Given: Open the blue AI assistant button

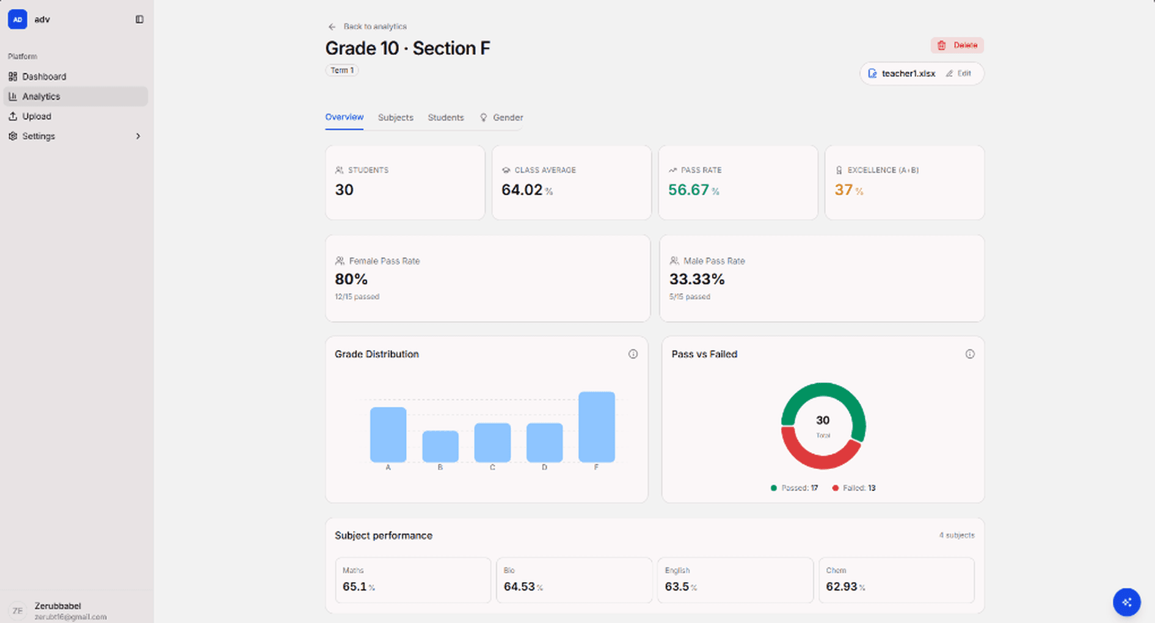Looking at the screenshot, I should tap(1127, 603).
